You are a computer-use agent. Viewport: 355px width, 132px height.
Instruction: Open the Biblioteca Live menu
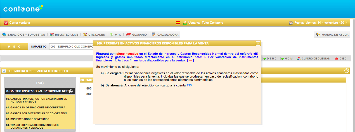tap(67, 35)
